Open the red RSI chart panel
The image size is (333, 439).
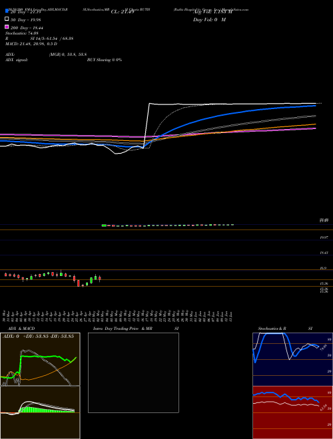(292, 412)
